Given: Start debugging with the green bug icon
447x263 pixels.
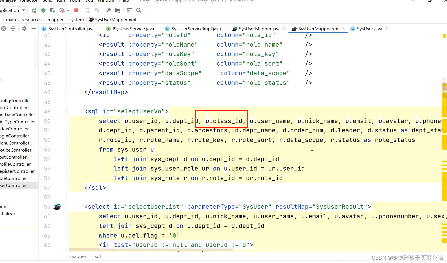Looking at the screenshot, I should click(43, 10).
